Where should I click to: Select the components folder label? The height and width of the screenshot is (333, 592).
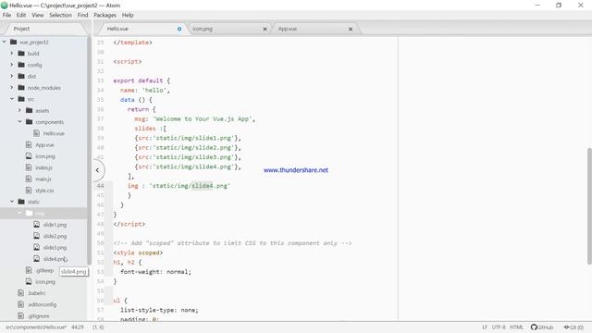(49, 122)
